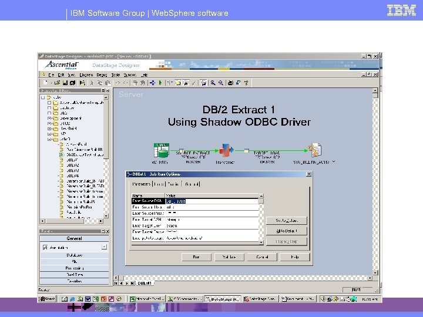Click the question-mark Help toolbar icon
The height and width of the screenshot is (317, 423).
246,83
